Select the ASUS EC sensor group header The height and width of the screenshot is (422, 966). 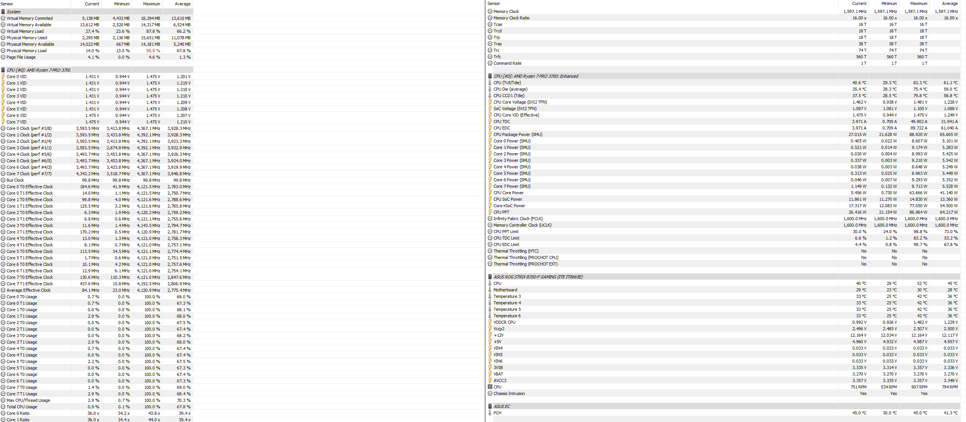tap(502, 406)
